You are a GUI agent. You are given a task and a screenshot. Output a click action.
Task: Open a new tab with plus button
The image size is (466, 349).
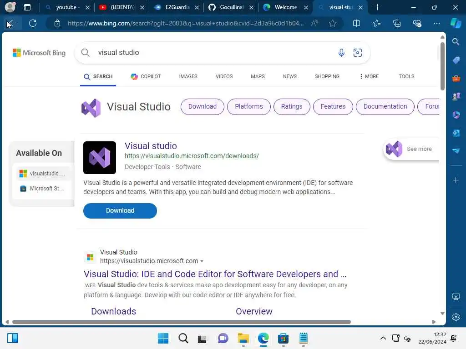point(377,7)
